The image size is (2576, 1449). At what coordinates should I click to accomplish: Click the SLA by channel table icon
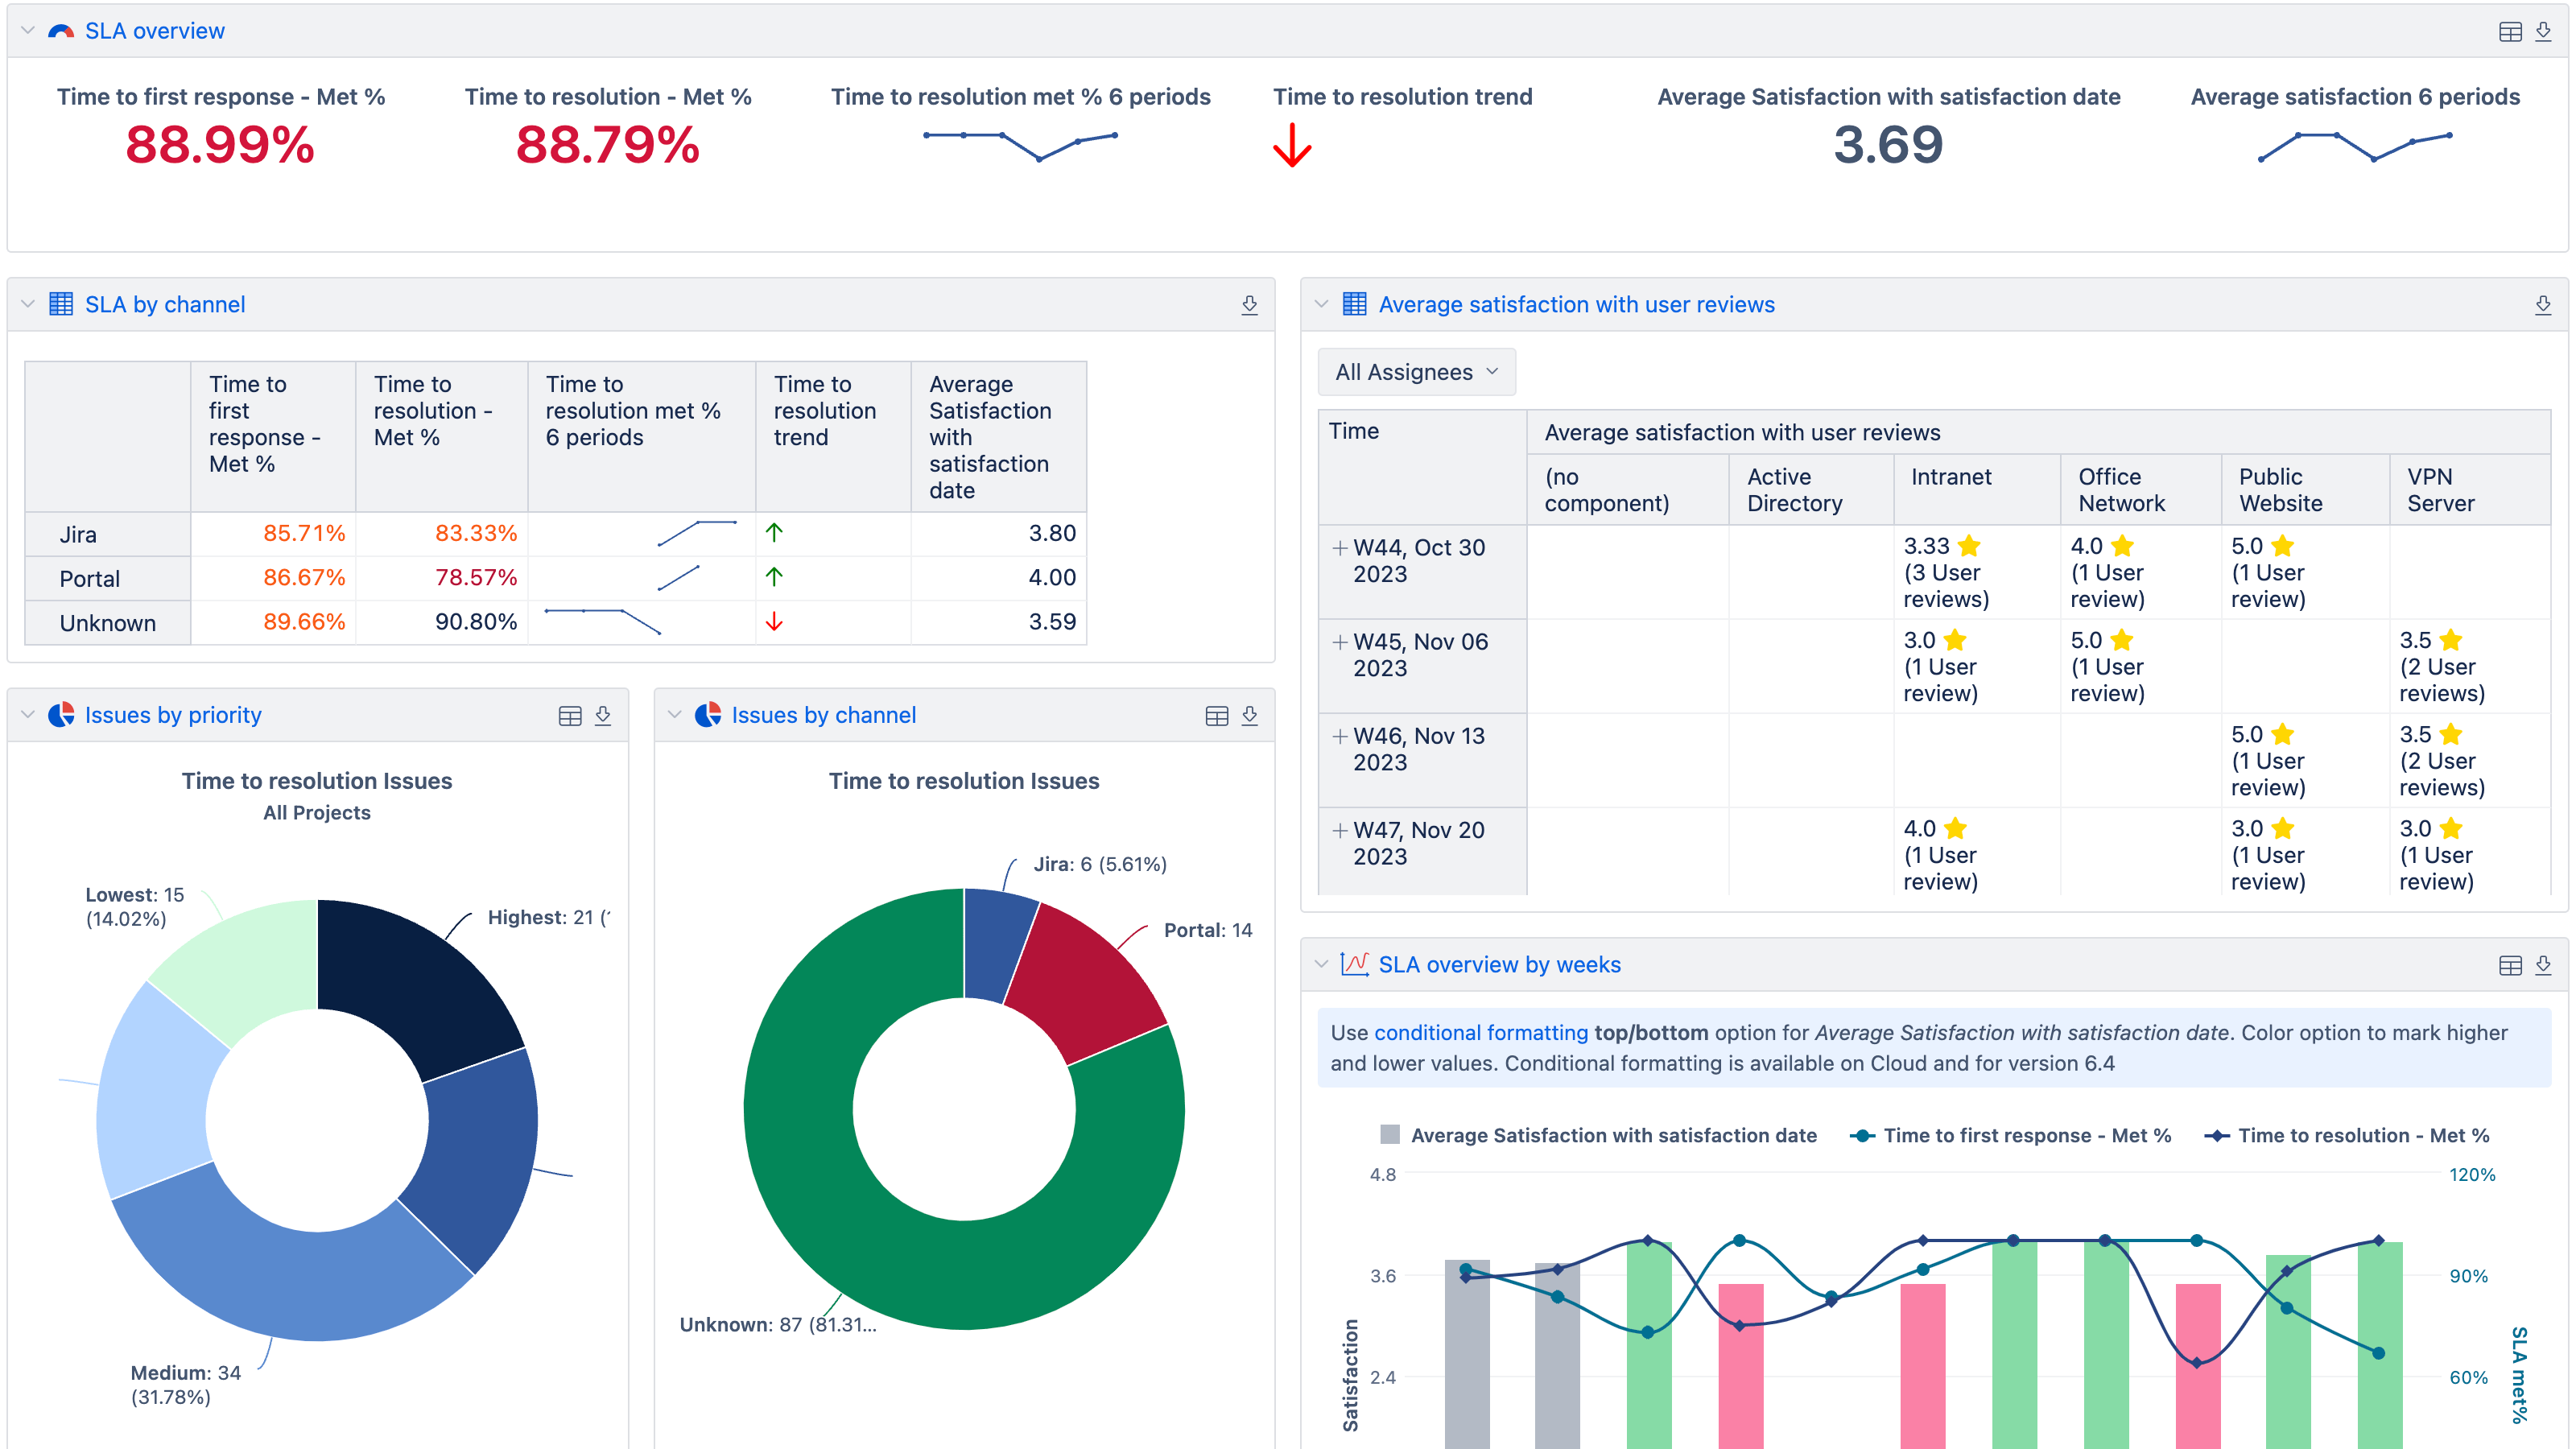point(61,304)
